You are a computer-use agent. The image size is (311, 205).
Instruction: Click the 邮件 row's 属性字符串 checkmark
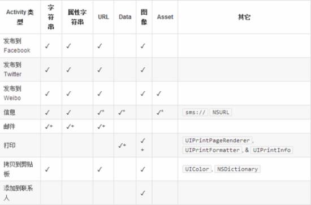70,126
